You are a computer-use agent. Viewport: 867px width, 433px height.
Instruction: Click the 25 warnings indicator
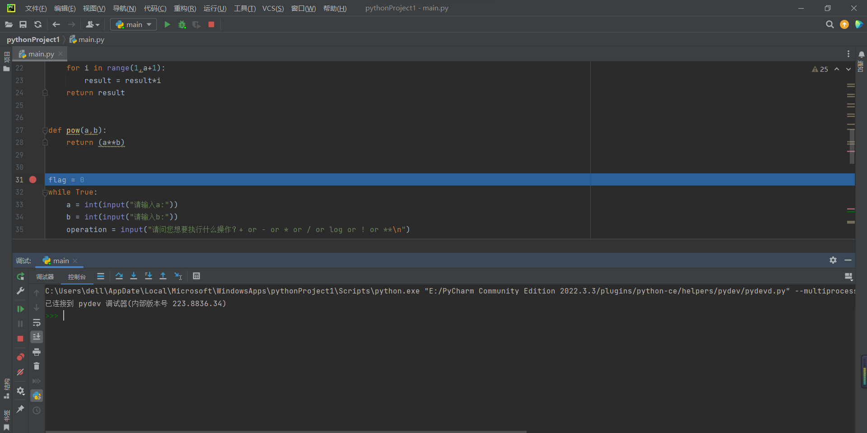point(820,69)
